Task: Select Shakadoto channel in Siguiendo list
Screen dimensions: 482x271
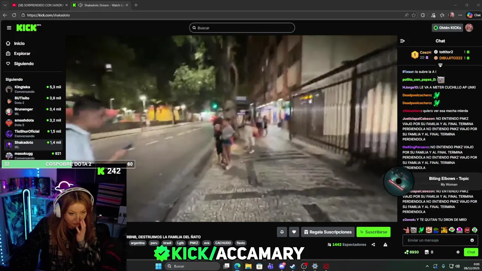Action: click(x=33, y=145)
